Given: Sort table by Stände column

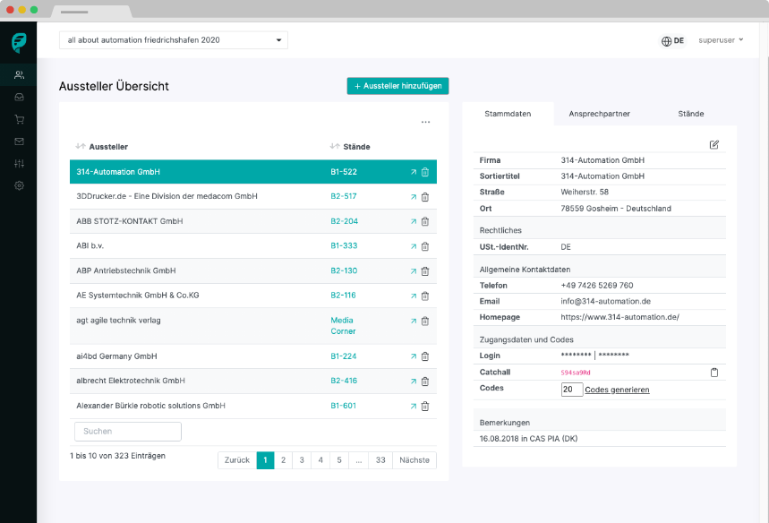Looking at the screenshot, I should (x=350, y=147).
